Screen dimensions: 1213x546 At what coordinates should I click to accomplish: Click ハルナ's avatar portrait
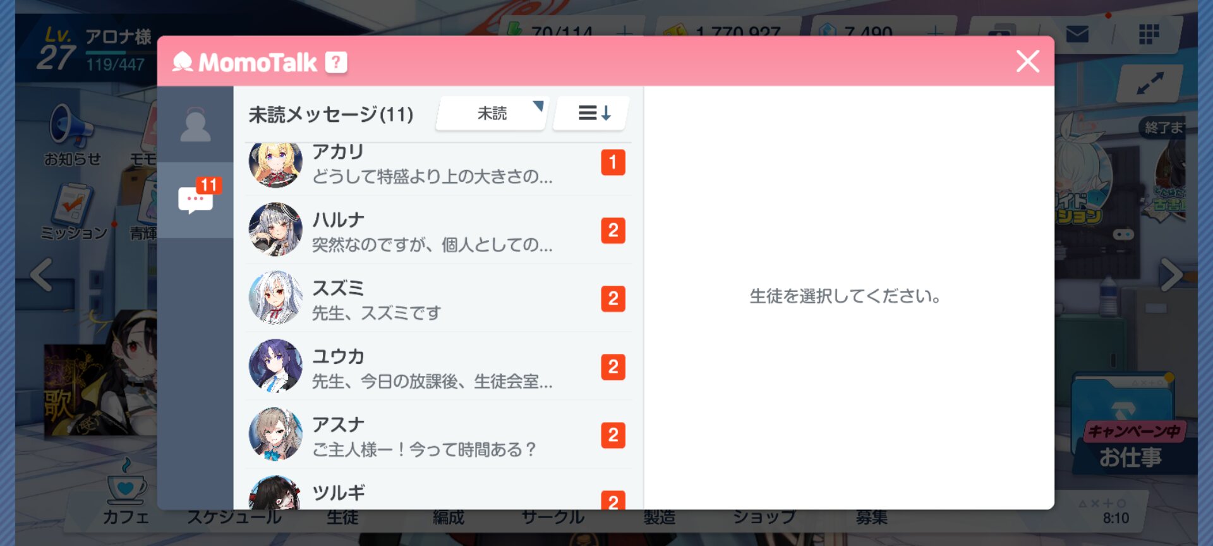pyautogui.click(x=275, y=229)
